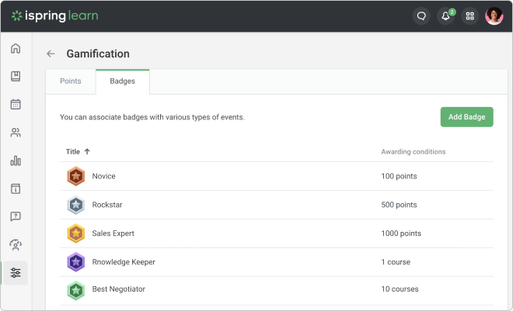Viewport: 513px width, 311px height.
Task: Click the iSpring Learn logo
Action: [x=55, y=16]
